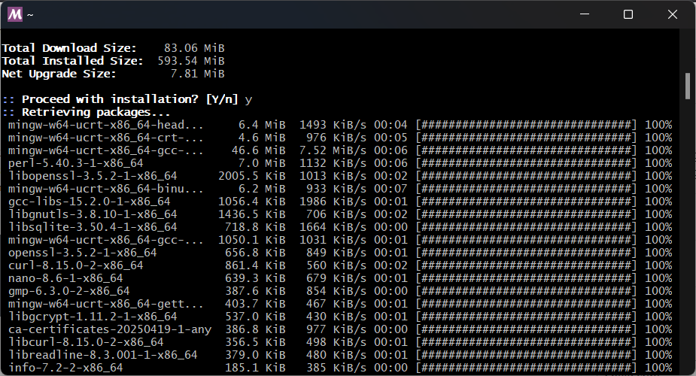Click the nano-8.6-1-x86_64 progress bar
Image resolution: width=696 pixels, height=376 pixels.
click(x=526, y=278)
